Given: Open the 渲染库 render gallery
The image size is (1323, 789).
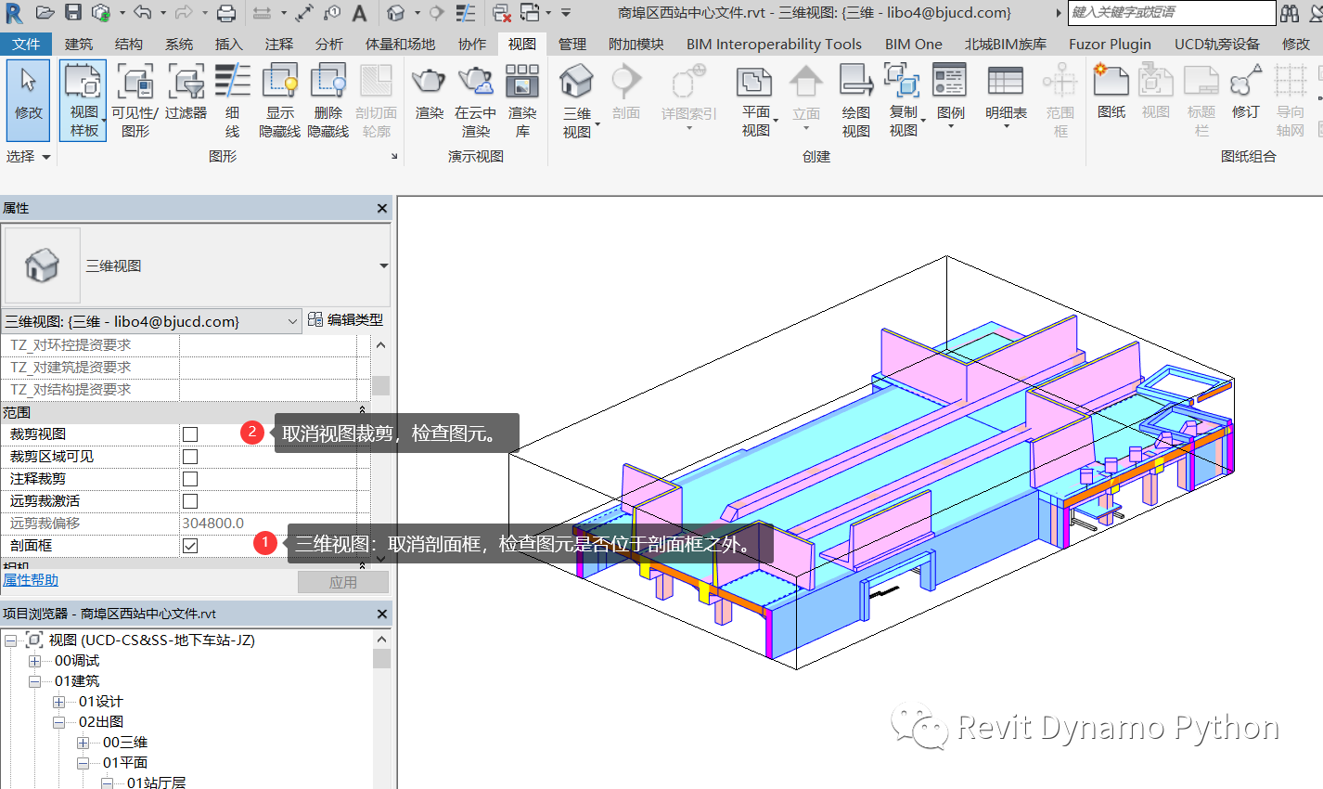Looking at the screenshot, I should [x=522, y=101].
